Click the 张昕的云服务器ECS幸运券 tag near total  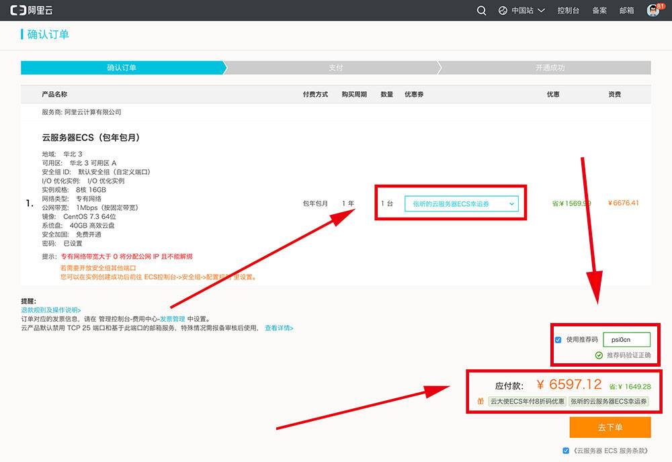609,401
